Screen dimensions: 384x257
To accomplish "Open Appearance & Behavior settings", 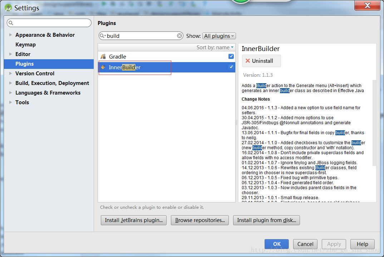I will coord(45,35).
